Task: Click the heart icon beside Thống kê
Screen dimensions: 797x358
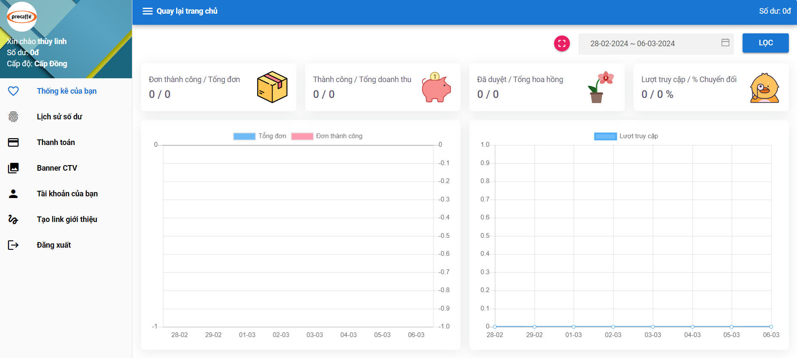Action: pyautogui.click(x=13, y=91)
